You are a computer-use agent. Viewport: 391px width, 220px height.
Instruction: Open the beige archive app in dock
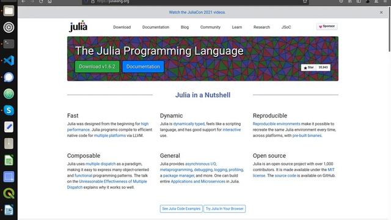[9, 144]
